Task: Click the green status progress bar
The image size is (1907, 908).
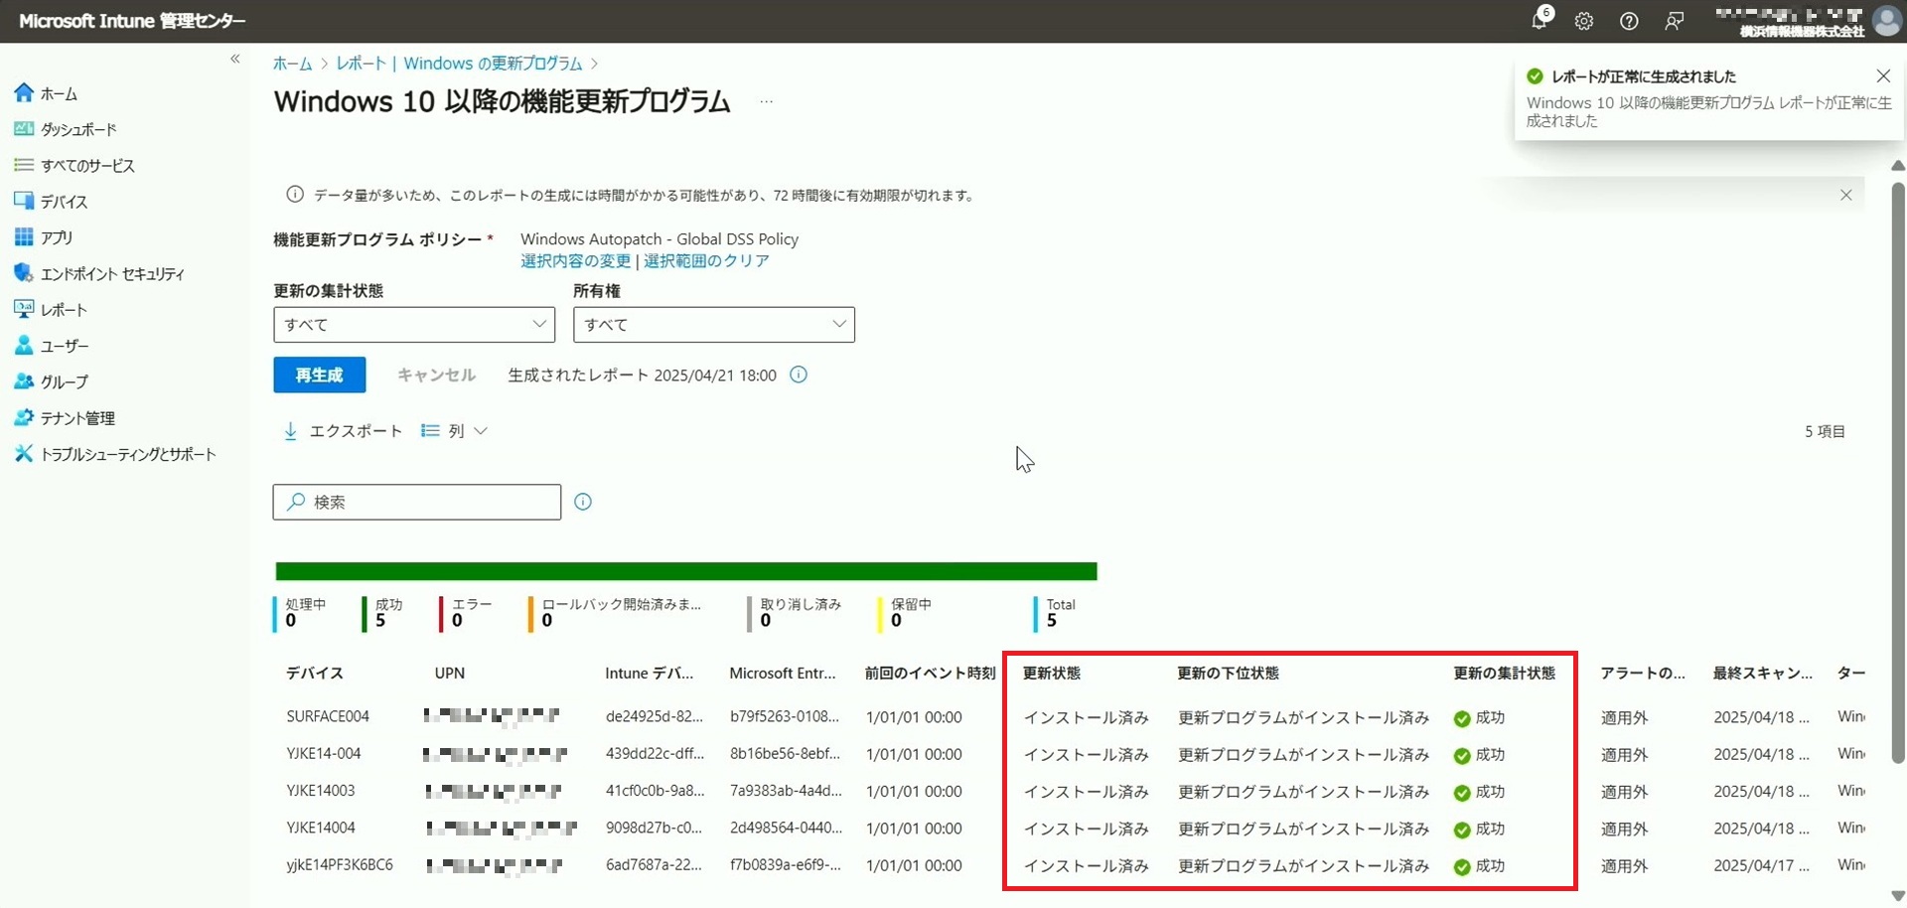Action: click(686, 571)
